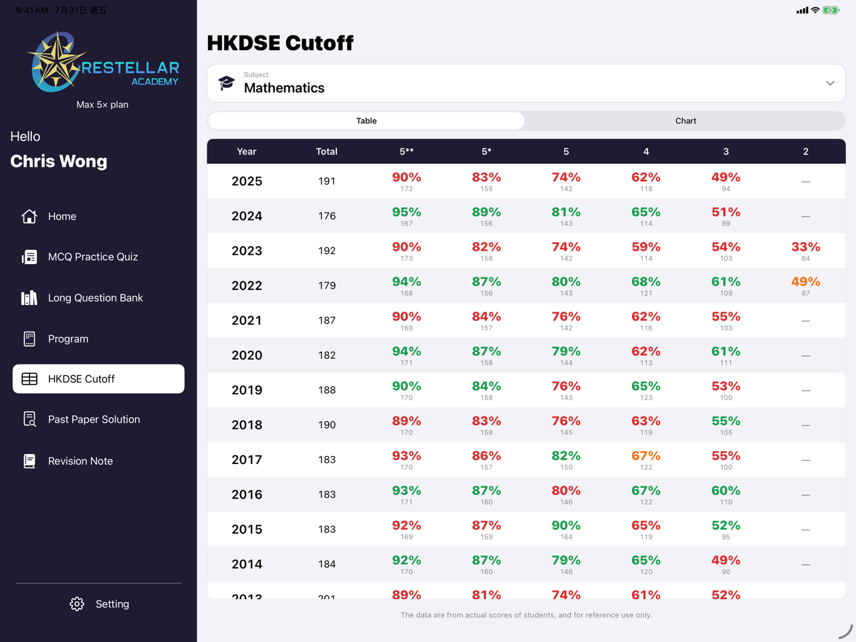
Task: Click 2024 total score 176
Action: pos(326,216)
